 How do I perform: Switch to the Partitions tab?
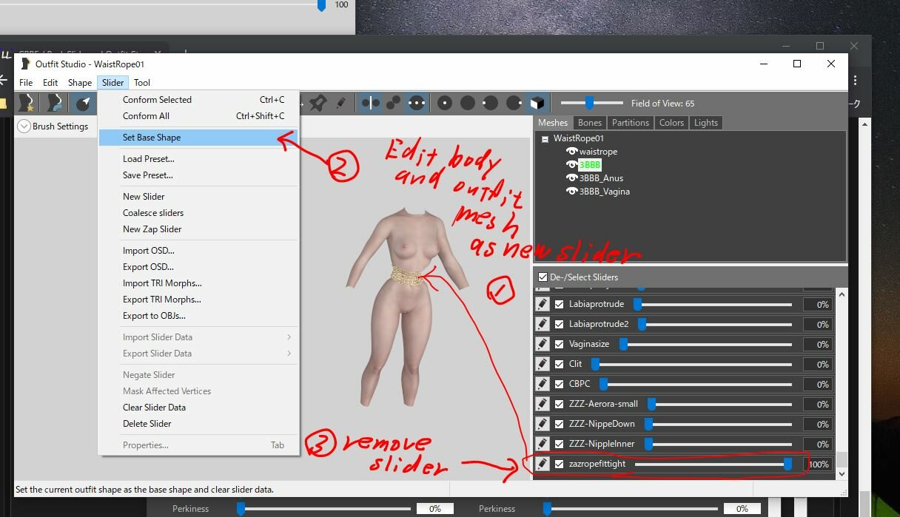[631, 123]
